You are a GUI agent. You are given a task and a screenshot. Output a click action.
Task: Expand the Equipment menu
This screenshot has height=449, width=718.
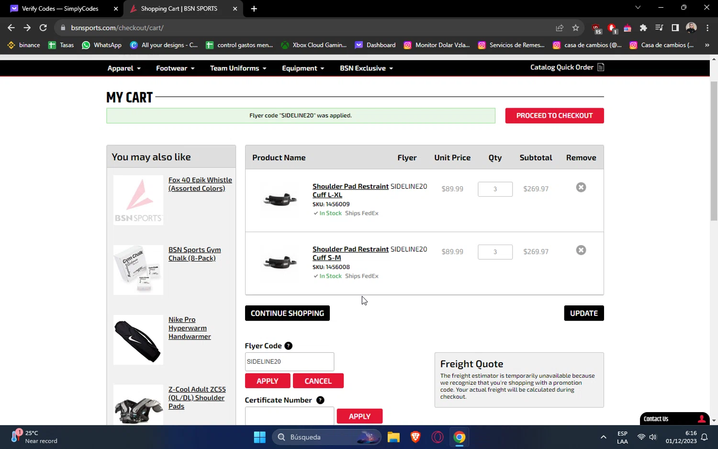pyautogui.click(x=303, y=68)
